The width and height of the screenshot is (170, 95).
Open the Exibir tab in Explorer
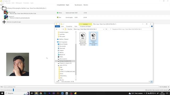(76, 26)
